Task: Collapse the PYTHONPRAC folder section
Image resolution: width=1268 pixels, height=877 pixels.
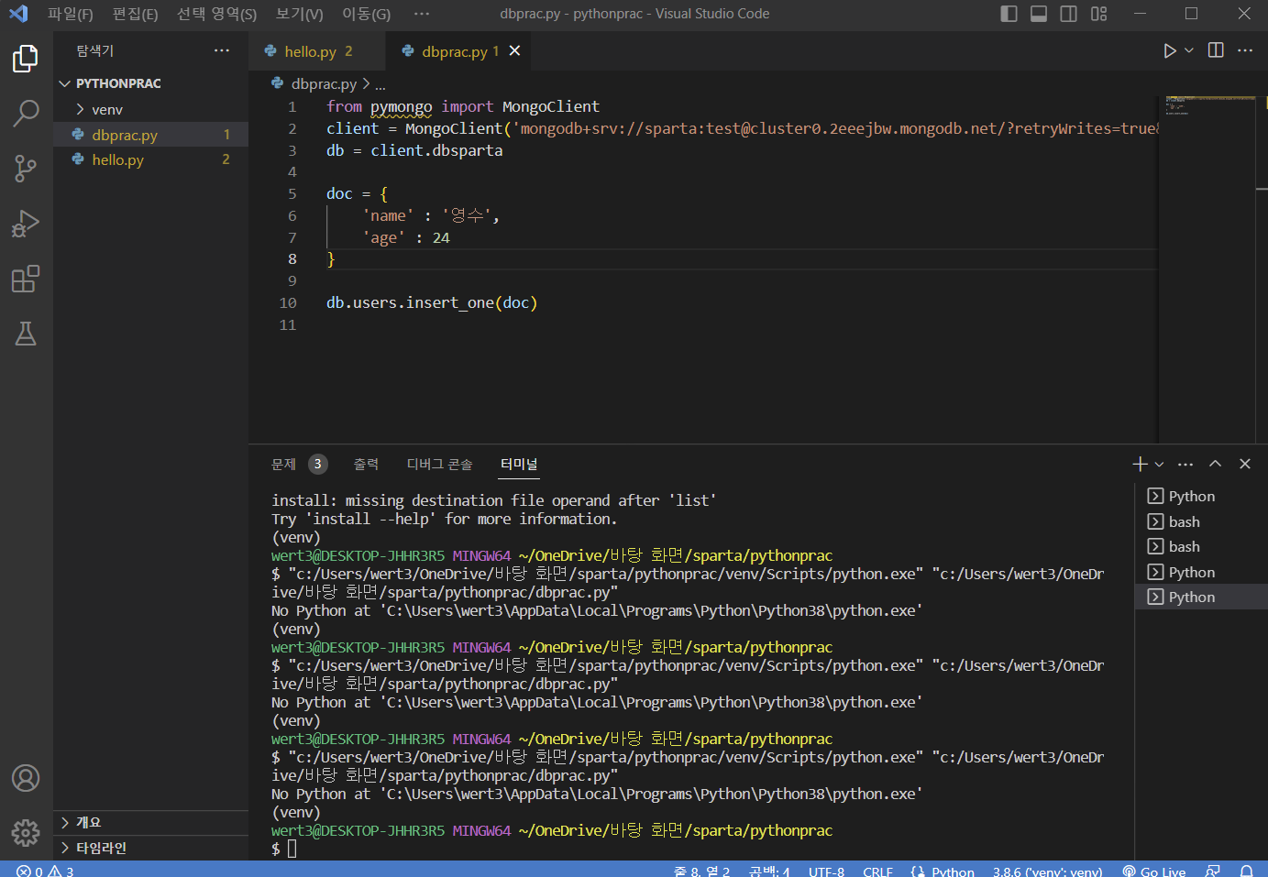Action: 150,83
